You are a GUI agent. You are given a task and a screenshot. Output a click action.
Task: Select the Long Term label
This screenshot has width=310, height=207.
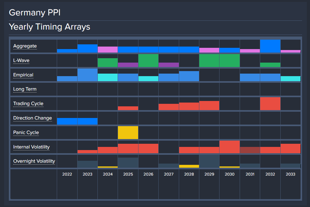pyautogui.click(x=25, y=89)
